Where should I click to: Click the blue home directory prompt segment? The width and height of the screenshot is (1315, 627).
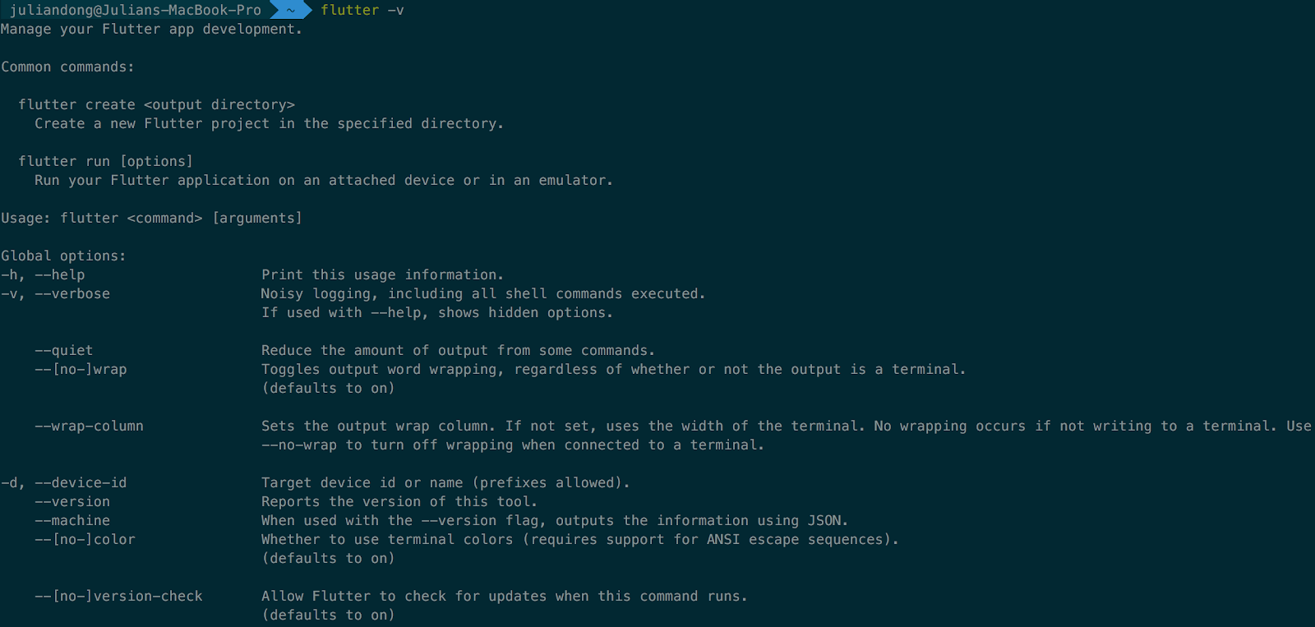pyautogui.click(x=289, y=10)
